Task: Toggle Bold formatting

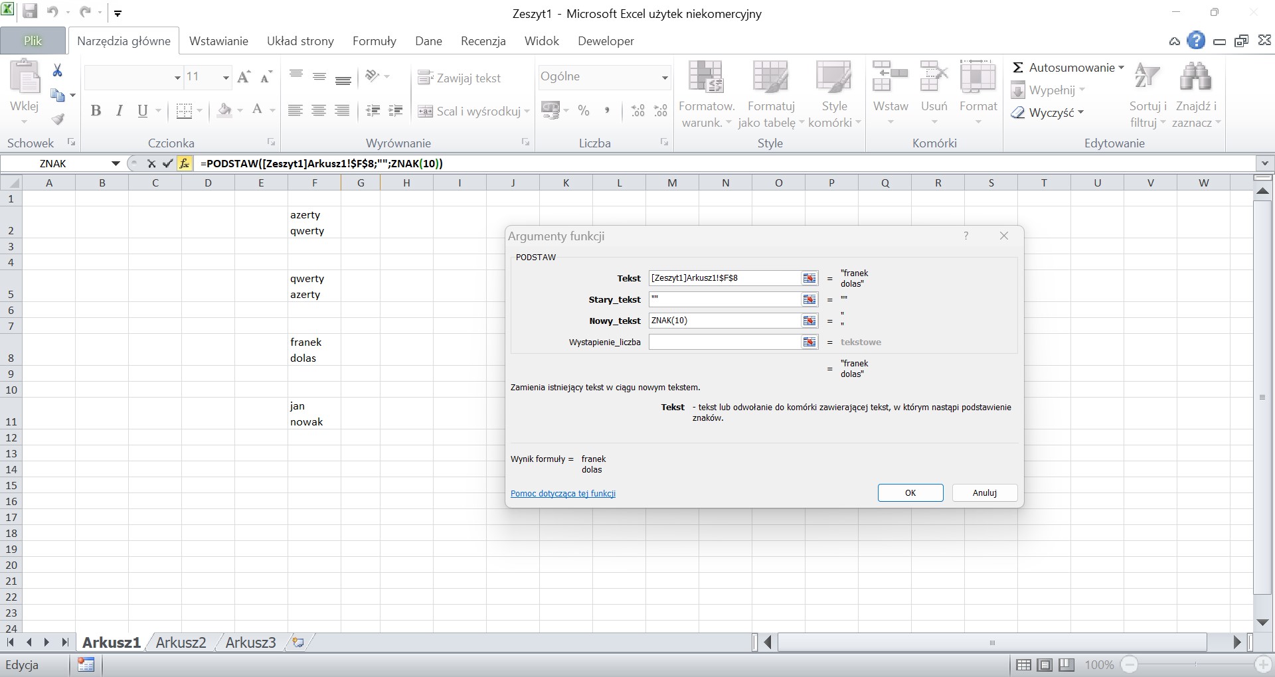Action: point(96,111)
